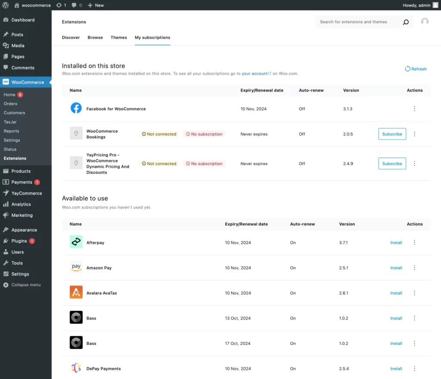The height and width of the screenshot is (379, 441).
Task: Open the user avatar in header
Action: 425,22
